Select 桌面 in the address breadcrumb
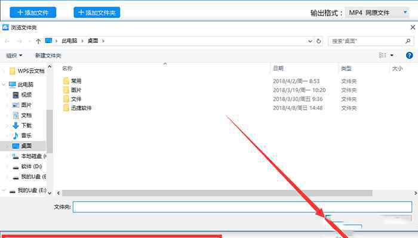 [x=93, y=41]
